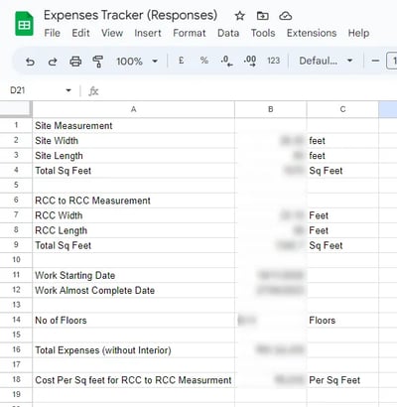Select column B header

271,109
